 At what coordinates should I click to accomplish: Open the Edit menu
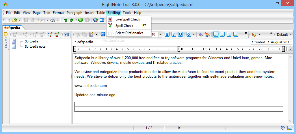pyautogui.click(x=17, y=13)
